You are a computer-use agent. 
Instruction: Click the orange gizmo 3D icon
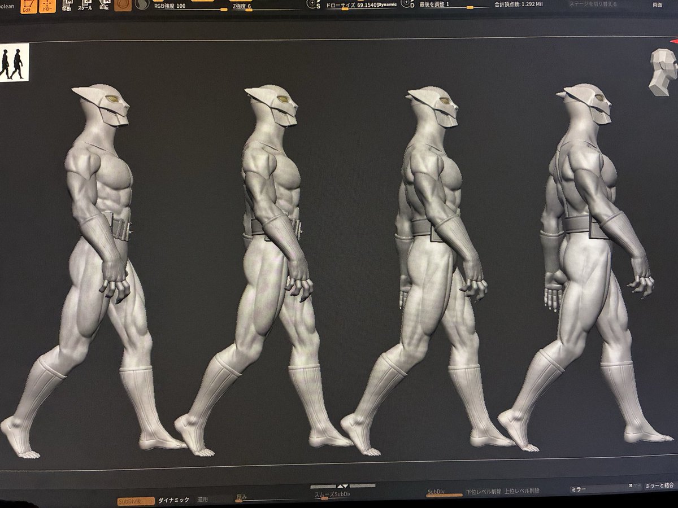click(x=121, y=6)
